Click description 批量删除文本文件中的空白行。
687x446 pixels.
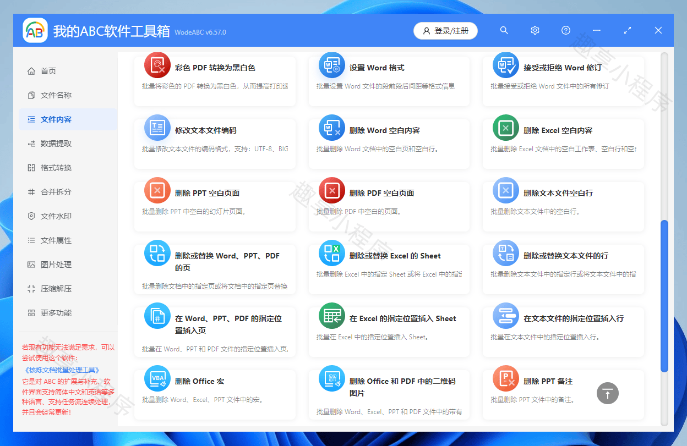click(x=535, y=212)
